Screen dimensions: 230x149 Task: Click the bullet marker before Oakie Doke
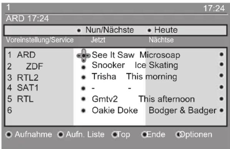click(83, 111)
